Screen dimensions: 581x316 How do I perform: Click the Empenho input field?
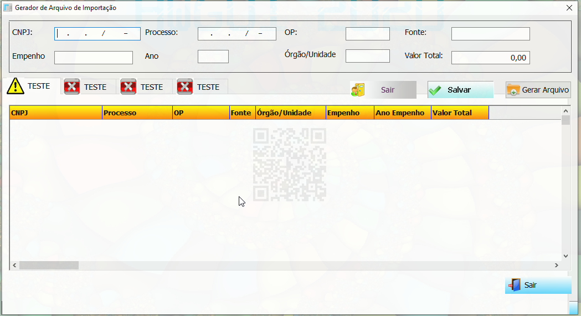tap(94, 58)
